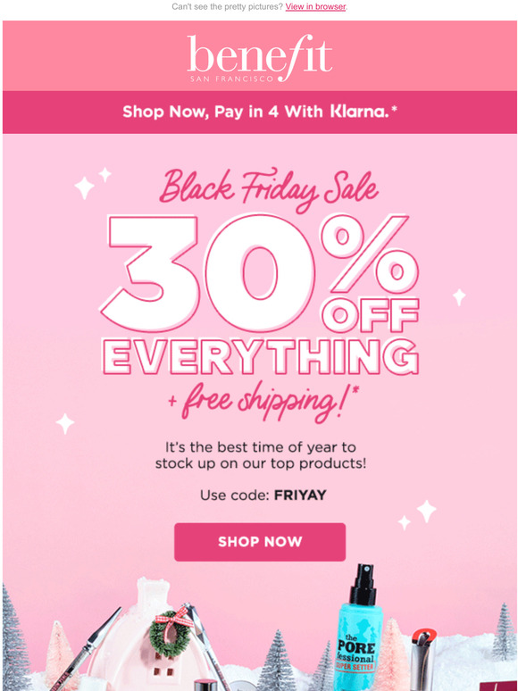Click the sparkle stars beside Black Friday heading
Viewport: 518px width, 691px height.
click(92, 183)
